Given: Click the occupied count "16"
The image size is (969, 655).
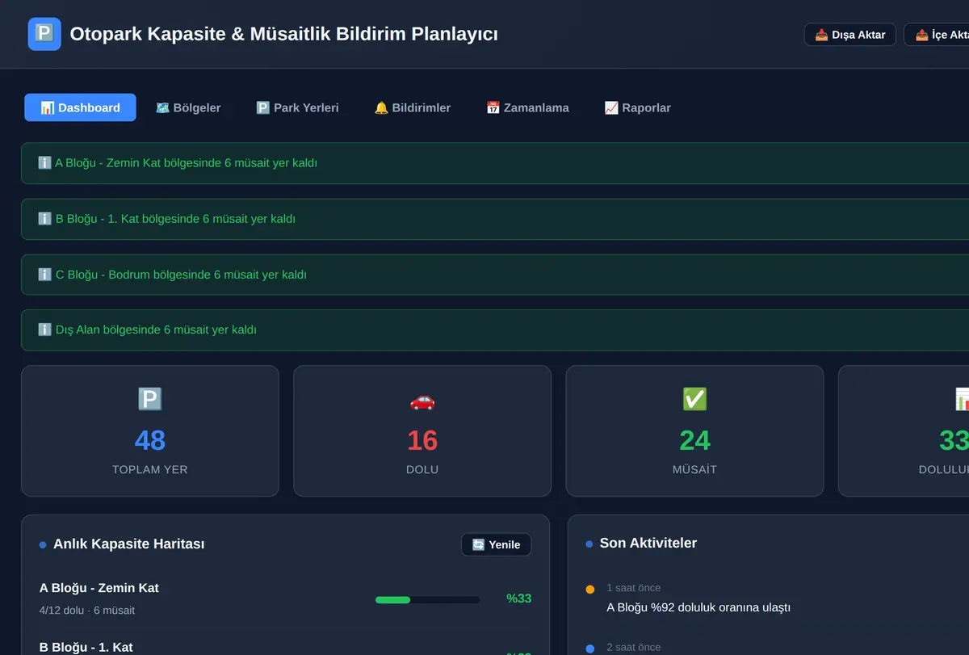Looking at the screenshot, I should click(x=422, y=440).
